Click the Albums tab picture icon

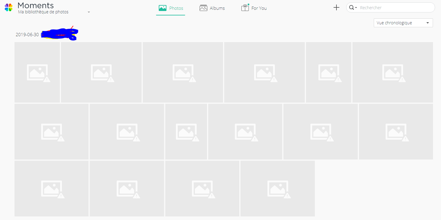pos(203,8)
